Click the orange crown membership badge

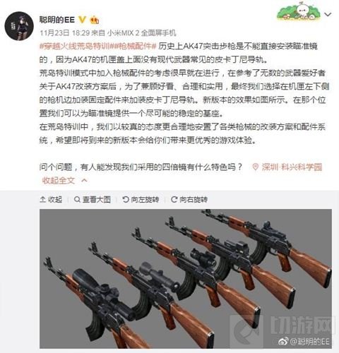click(x=95, y=20)
